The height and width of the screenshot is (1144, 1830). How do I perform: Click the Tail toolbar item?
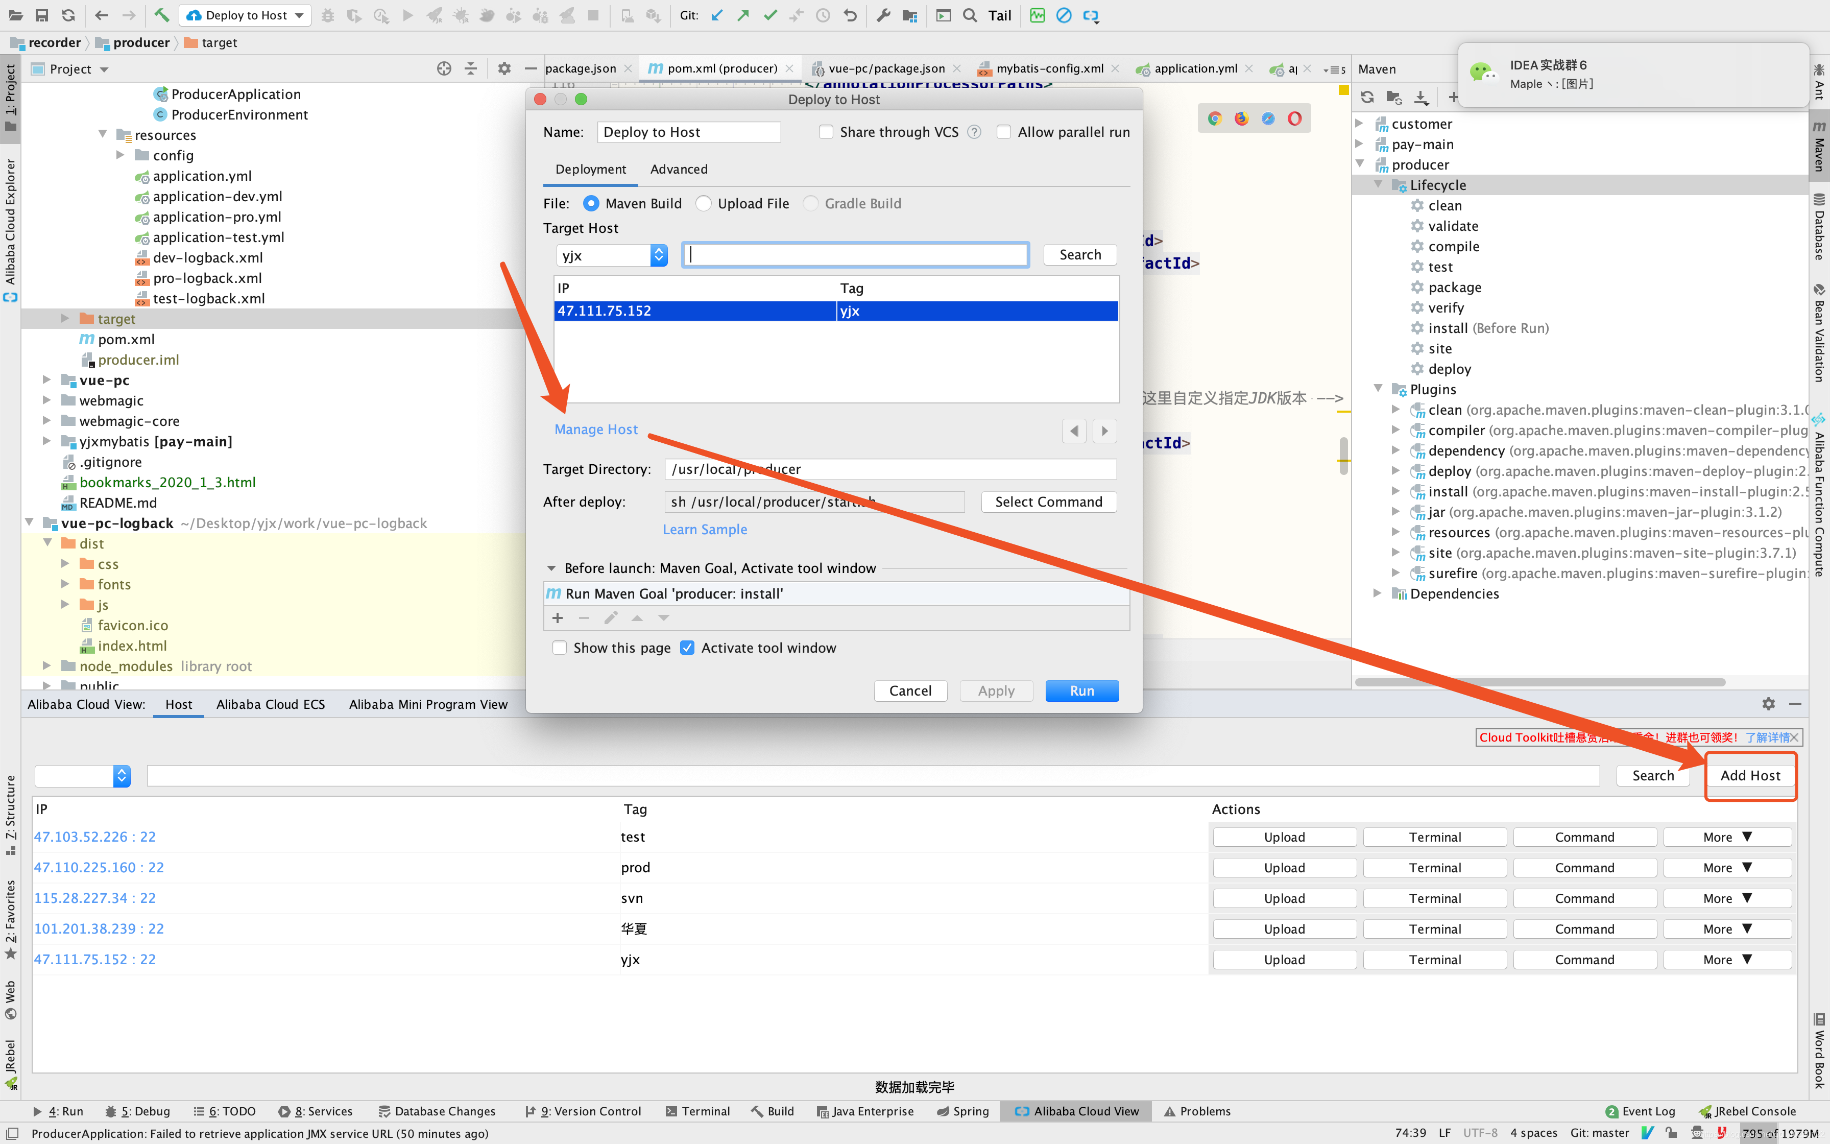(x=999, y=15)
